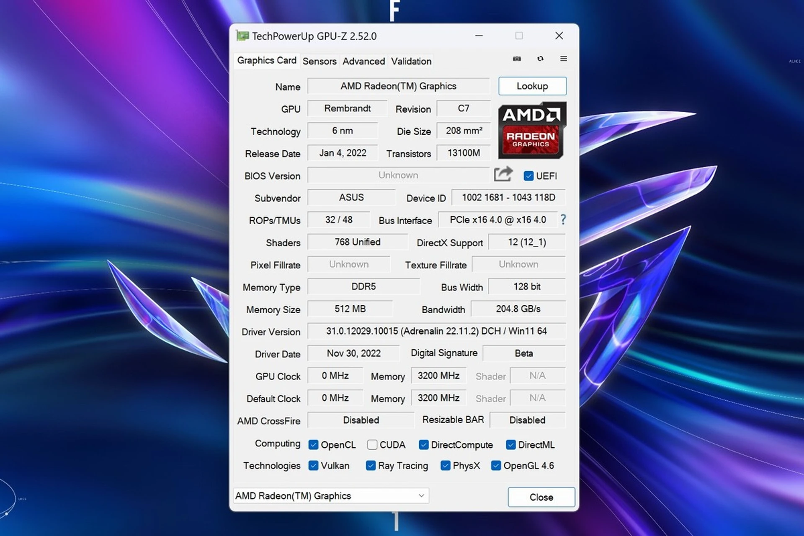Click the BIOS export share icon
This screenshot has height=536, width=804.
[503, 174]
